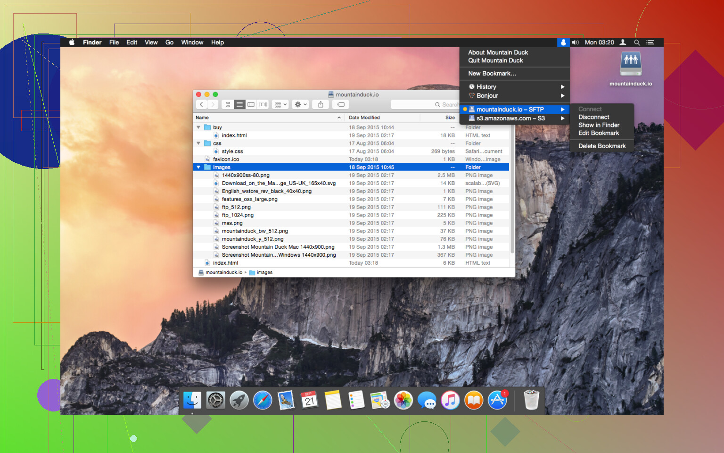
Task: Open the Edit menu
Action: tap(132, 42)
